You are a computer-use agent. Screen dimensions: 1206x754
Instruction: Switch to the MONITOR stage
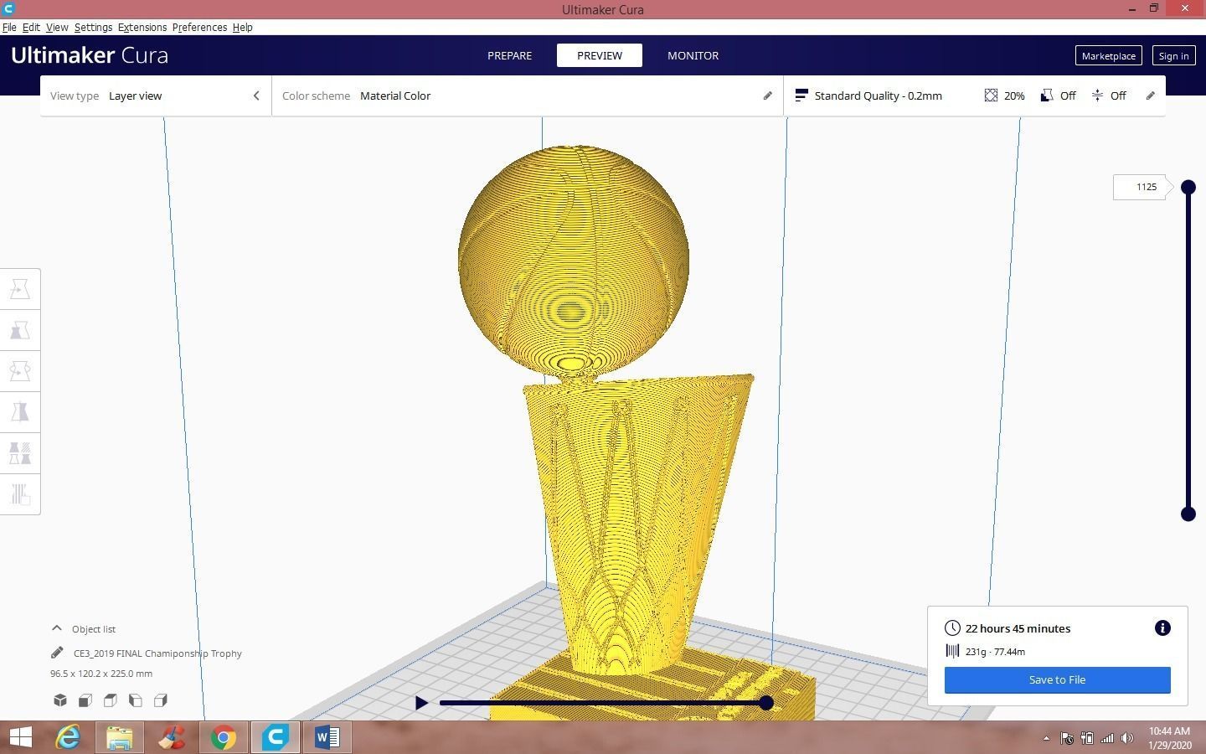(x=693, y=55)
